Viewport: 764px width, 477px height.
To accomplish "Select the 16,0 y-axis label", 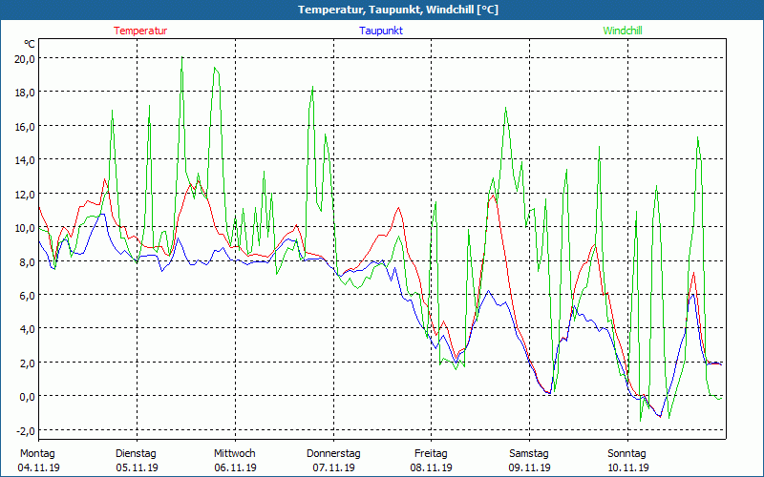I will (x=25, y=126).
